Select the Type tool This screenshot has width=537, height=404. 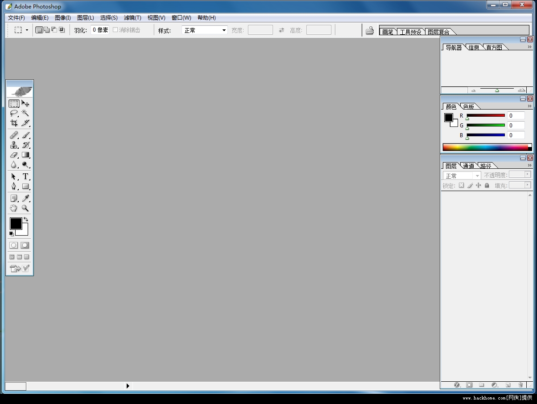click(x=25, y=176)
